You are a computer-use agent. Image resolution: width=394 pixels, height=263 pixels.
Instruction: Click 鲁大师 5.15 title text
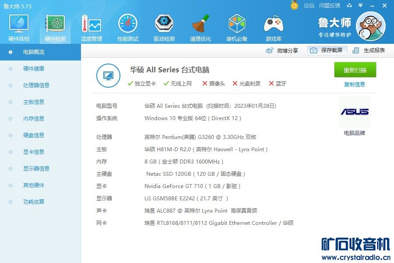click(18, 6)
